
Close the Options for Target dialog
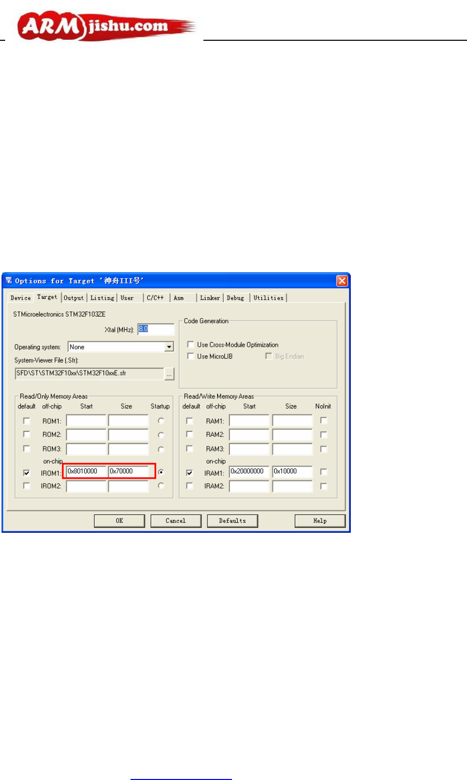342,281
